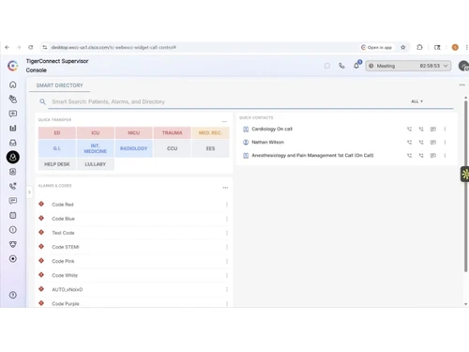The image size is (469, 352).
Task: Click the LULLABY transfer button
Action: (96, 164)
